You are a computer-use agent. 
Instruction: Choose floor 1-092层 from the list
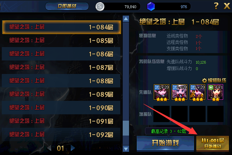[61, 134]
